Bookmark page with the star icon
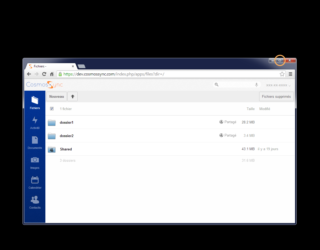Viewport: 320px width, 250px height. coord(282,74)
